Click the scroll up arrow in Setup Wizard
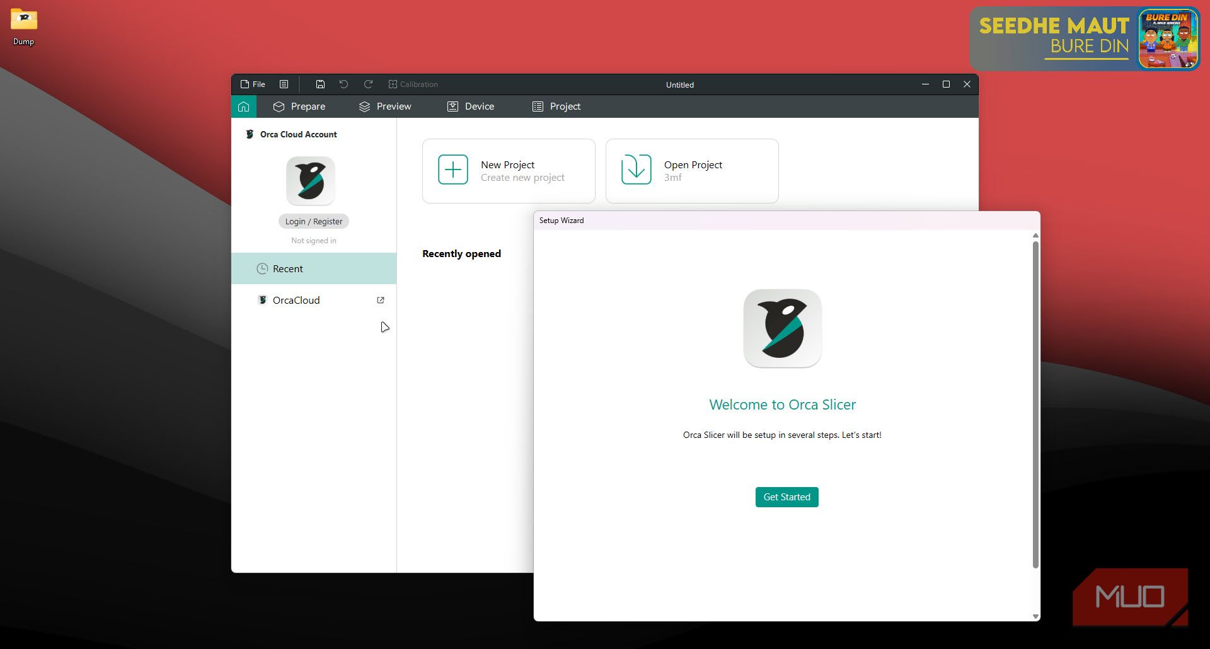 [1035, 236]
